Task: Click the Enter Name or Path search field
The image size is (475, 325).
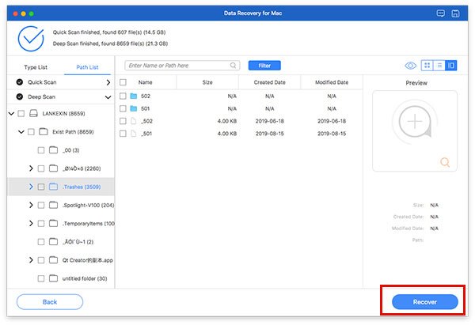Action: coord(182,66)
